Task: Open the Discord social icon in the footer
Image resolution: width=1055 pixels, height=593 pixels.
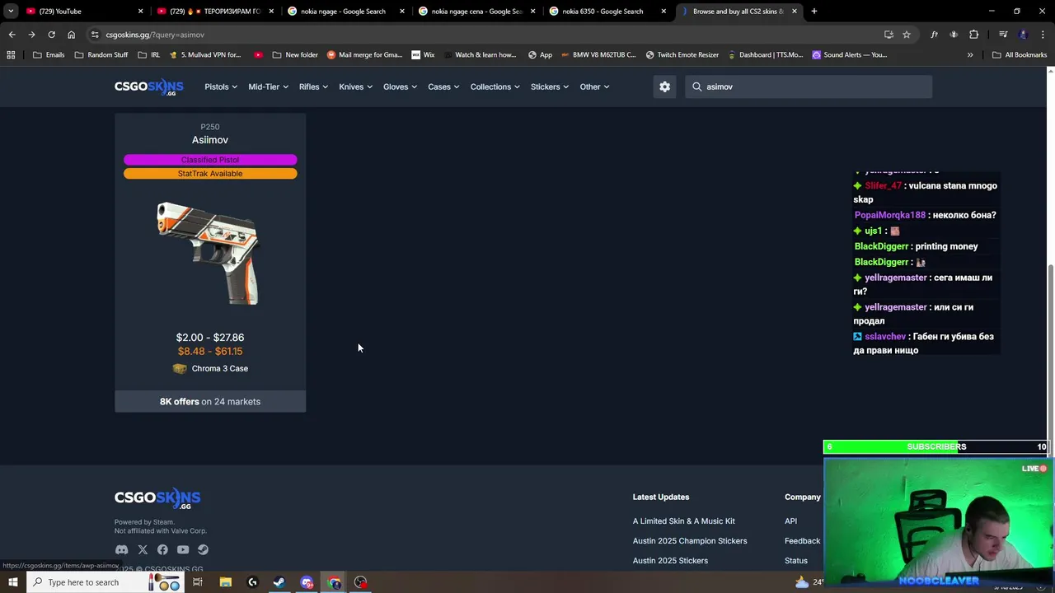Action: [x=122, y=549]
